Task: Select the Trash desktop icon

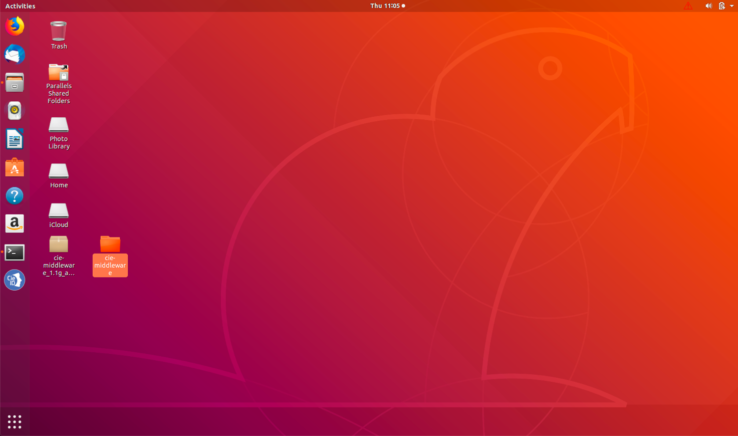Action: 59,31
